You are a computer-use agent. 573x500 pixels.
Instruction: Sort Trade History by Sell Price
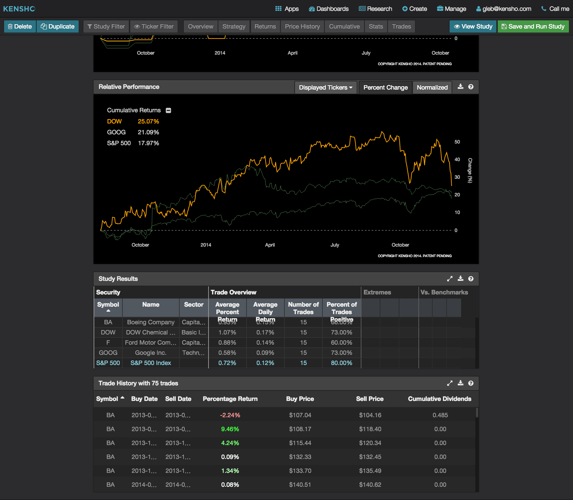click(x=370, y=399)
